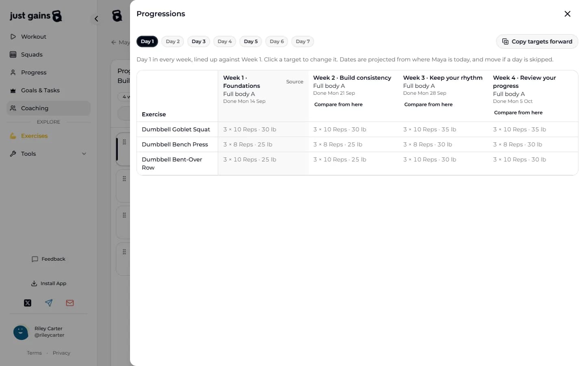
Task: Expand the Tools menu chevron
Action: (x=84, y=154)
